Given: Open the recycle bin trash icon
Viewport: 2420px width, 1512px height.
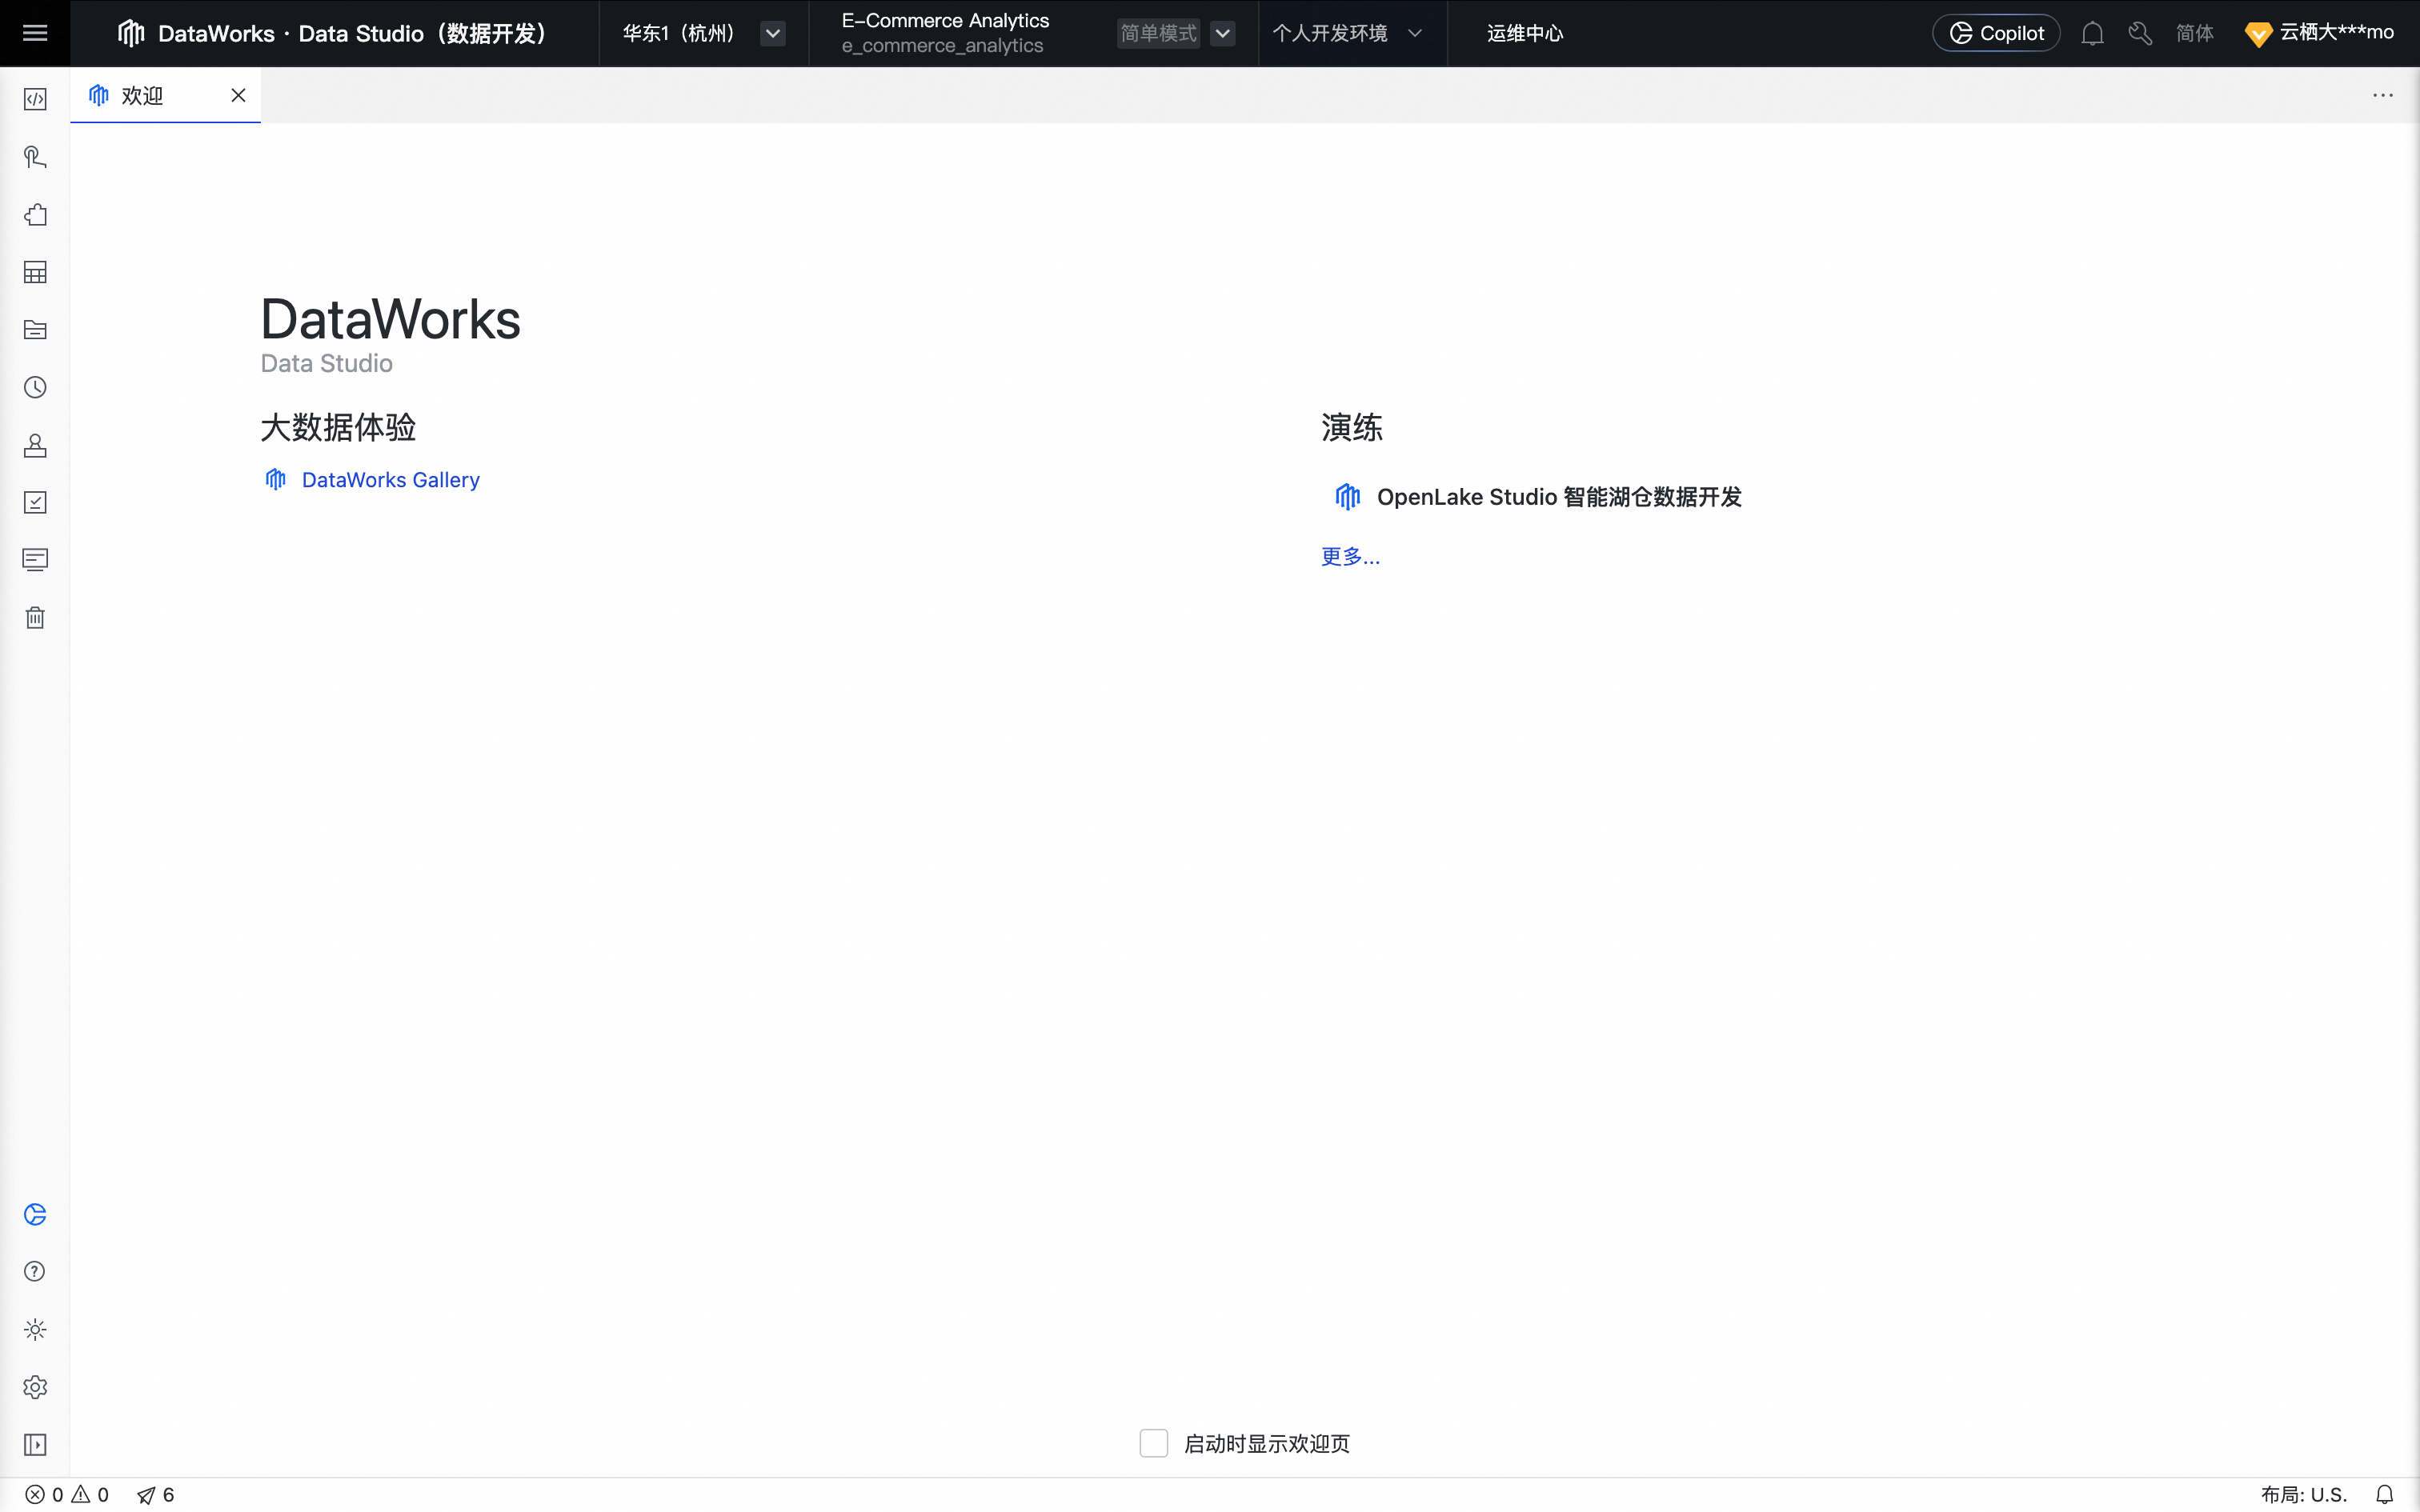Looking at the screenshot, I should pyautogui.click(x=35, y=617).
